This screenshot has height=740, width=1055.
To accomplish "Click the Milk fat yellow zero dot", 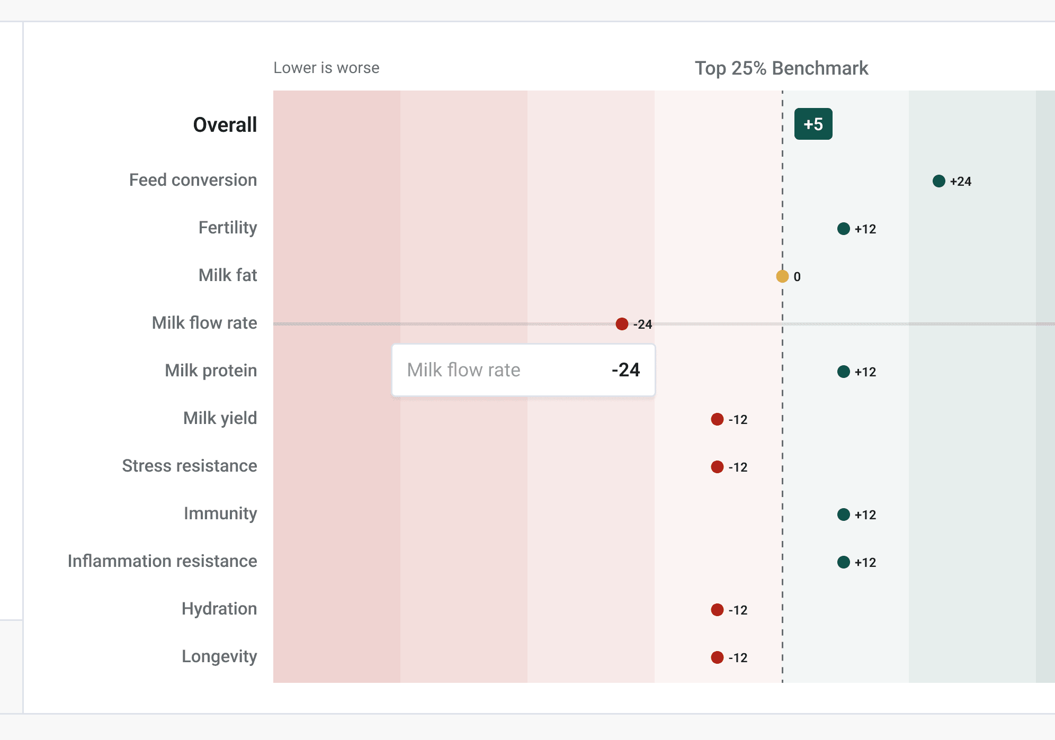I will click(x=782, y=276).
